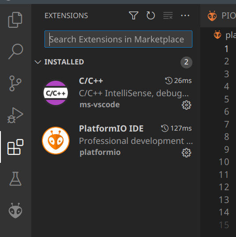Focus the Search Extensions in Marketplace field
Image resolution: width=236 pixels, height=237 pixels.
click(118, 39)
